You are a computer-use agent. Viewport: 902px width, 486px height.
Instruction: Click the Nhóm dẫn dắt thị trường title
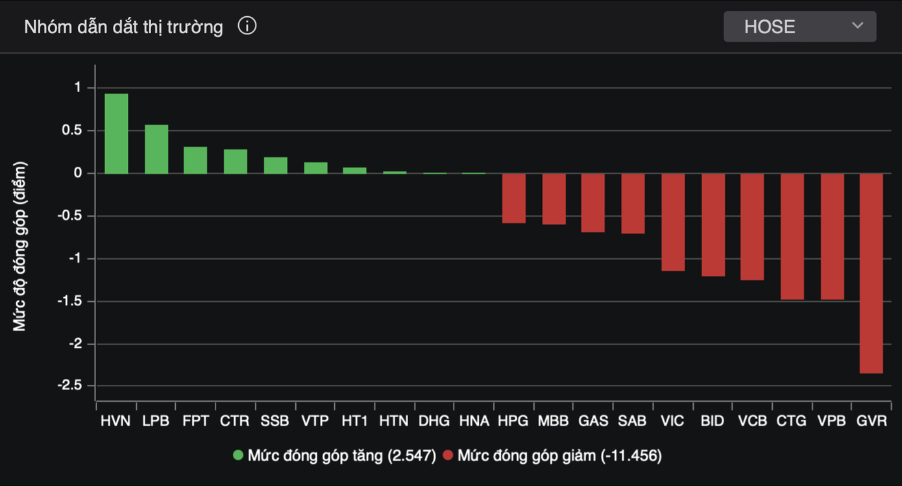pyautogui.click(x=123, y=27)
